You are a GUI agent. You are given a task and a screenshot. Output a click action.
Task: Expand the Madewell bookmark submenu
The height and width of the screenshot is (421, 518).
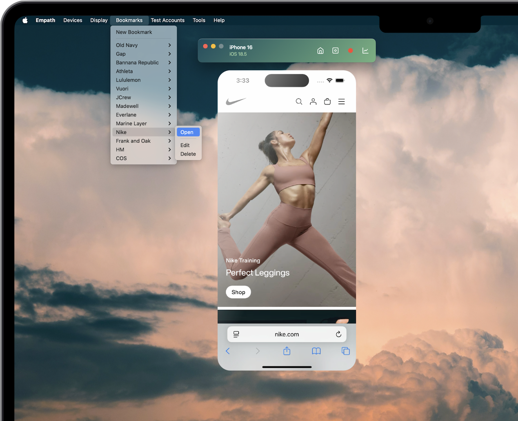pos(143,106)
